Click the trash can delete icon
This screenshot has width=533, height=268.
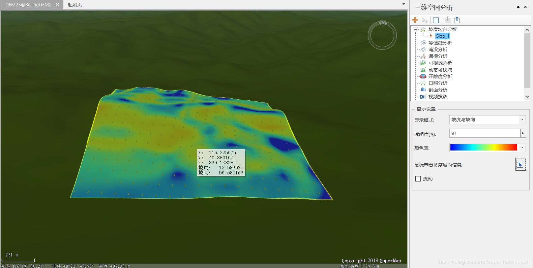tap(436, 20)
